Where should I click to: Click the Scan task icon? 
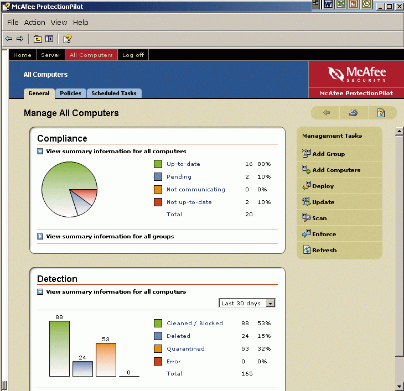[307, 218]
